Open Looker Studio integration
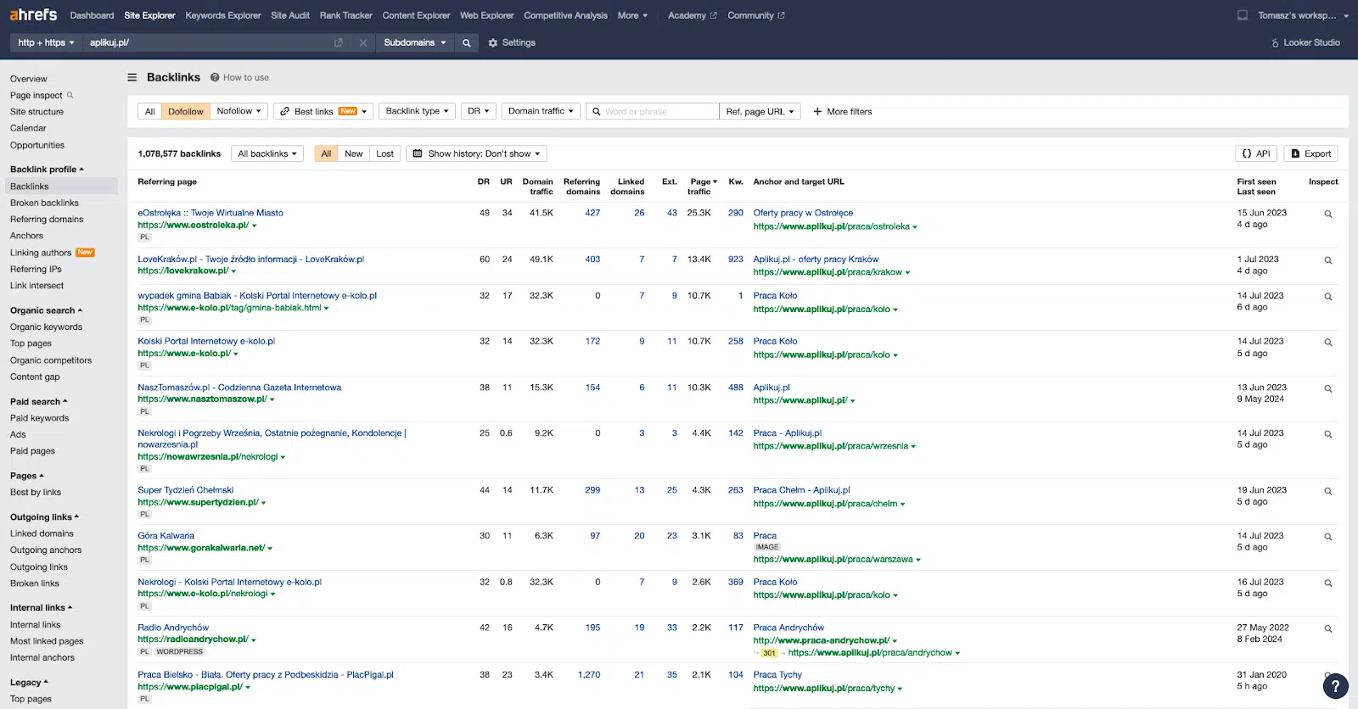The width and height of the screenshot is (1358, 709). (x=1305, y=42)
